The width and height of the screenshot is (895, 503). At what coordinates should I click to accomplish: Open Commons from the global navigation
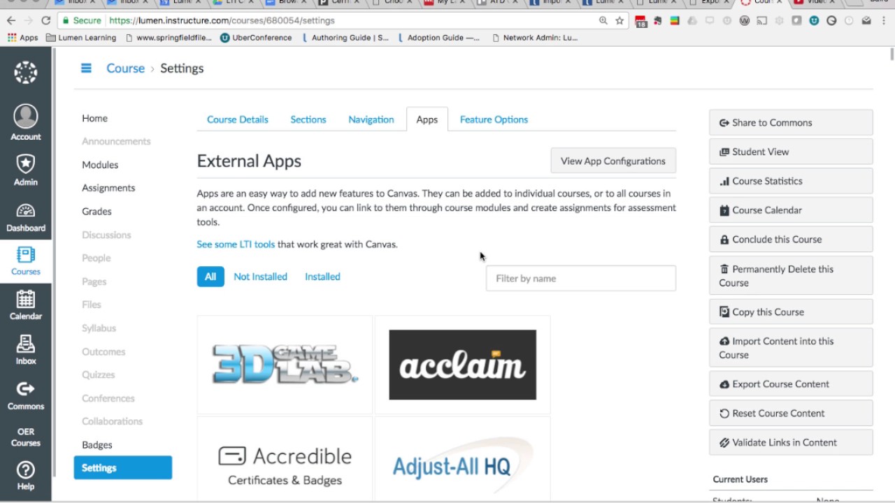coord(26,395)
